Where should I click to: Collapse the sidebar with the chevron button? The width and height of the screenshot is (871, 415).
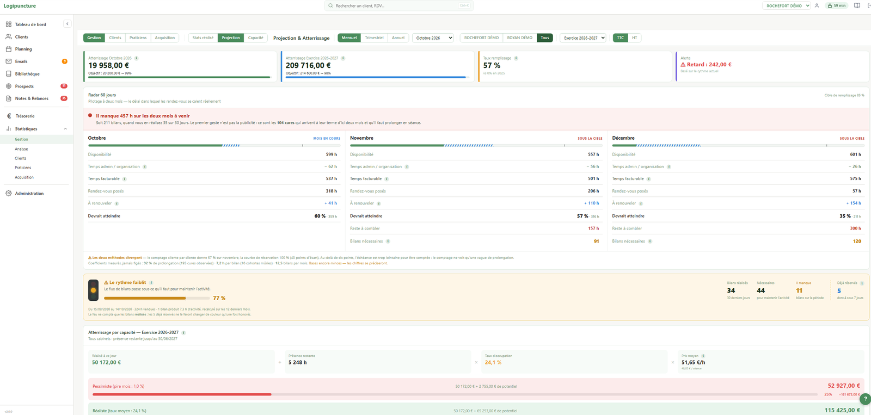pyautogui.click(x=67, y=24)
